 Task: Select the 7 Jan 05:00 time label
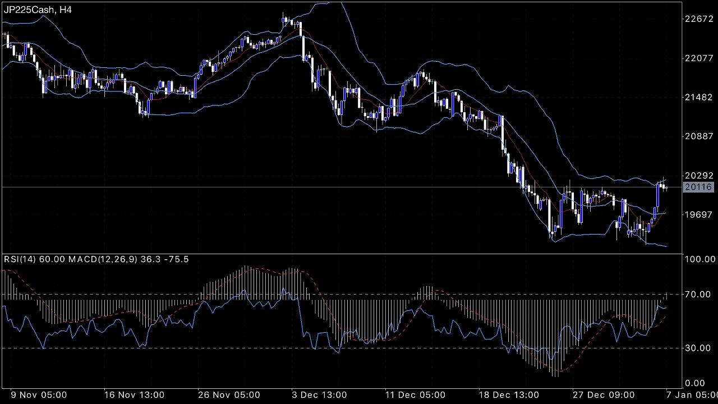coord(692,394)
